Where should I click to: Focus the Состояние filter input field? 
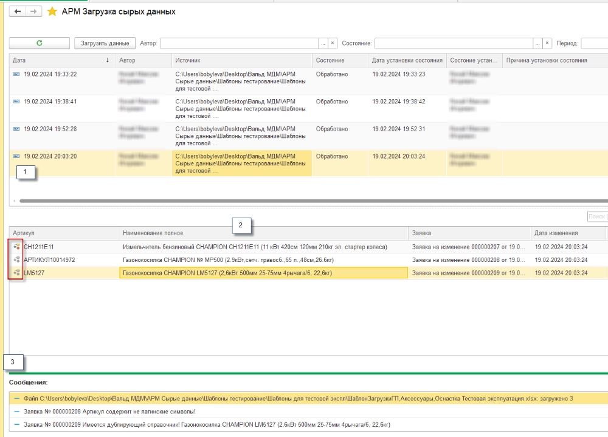454,43
